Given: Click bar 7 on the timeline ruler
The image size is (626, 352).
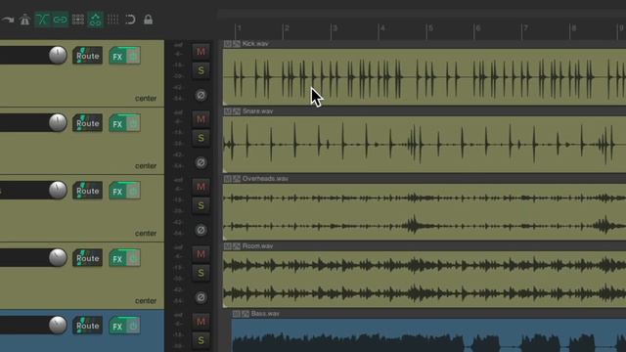Looking at the screenshot, I should [526, 28].
